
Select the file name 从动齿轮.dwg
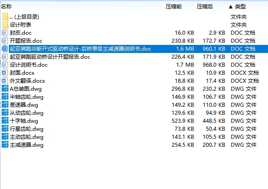(x=27, y=113)
